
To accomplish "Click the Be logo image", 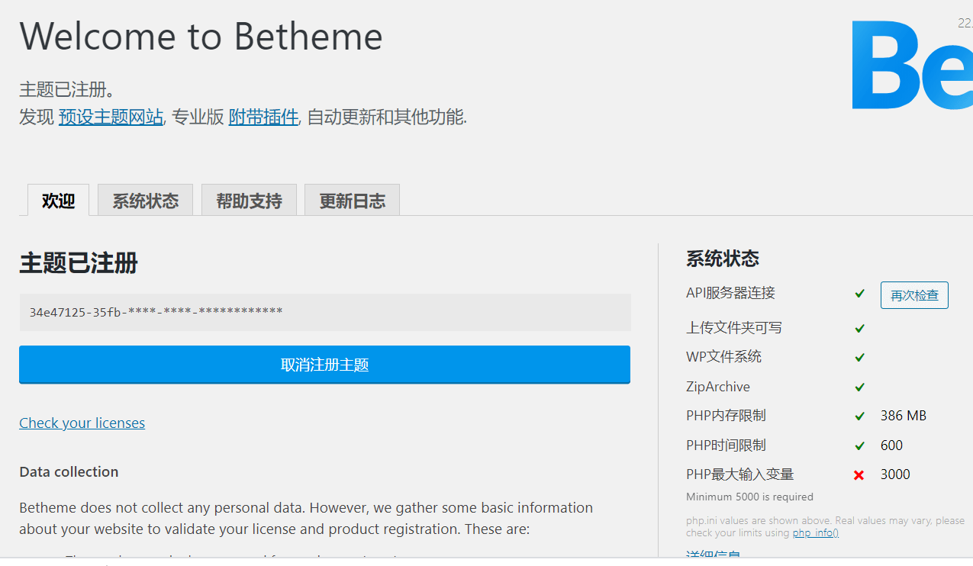I will tap(913, 65).
